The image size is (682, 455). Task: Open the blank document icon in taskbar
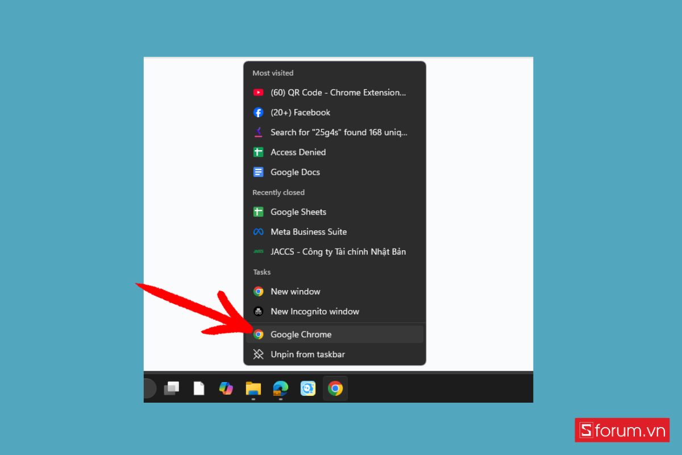(x=199, y=388)
